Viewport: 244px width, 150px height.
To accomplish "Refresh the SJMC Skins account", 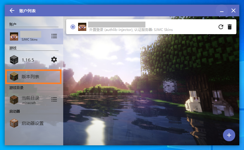I will [x=221, y=27].
